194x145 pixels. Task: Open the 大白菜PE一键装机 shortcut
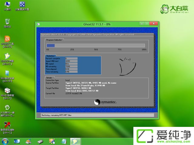pos(7,108)
